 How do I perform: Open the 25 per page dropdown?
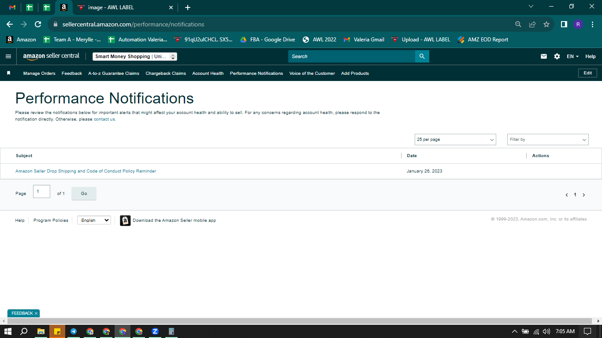pyautogui.click(x=455, y=140)
